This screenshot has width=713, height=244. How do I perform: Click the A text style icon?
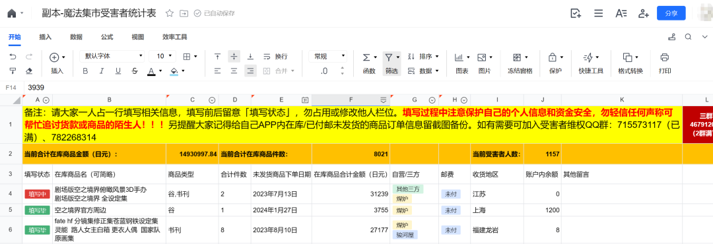(x=621, y=13)
